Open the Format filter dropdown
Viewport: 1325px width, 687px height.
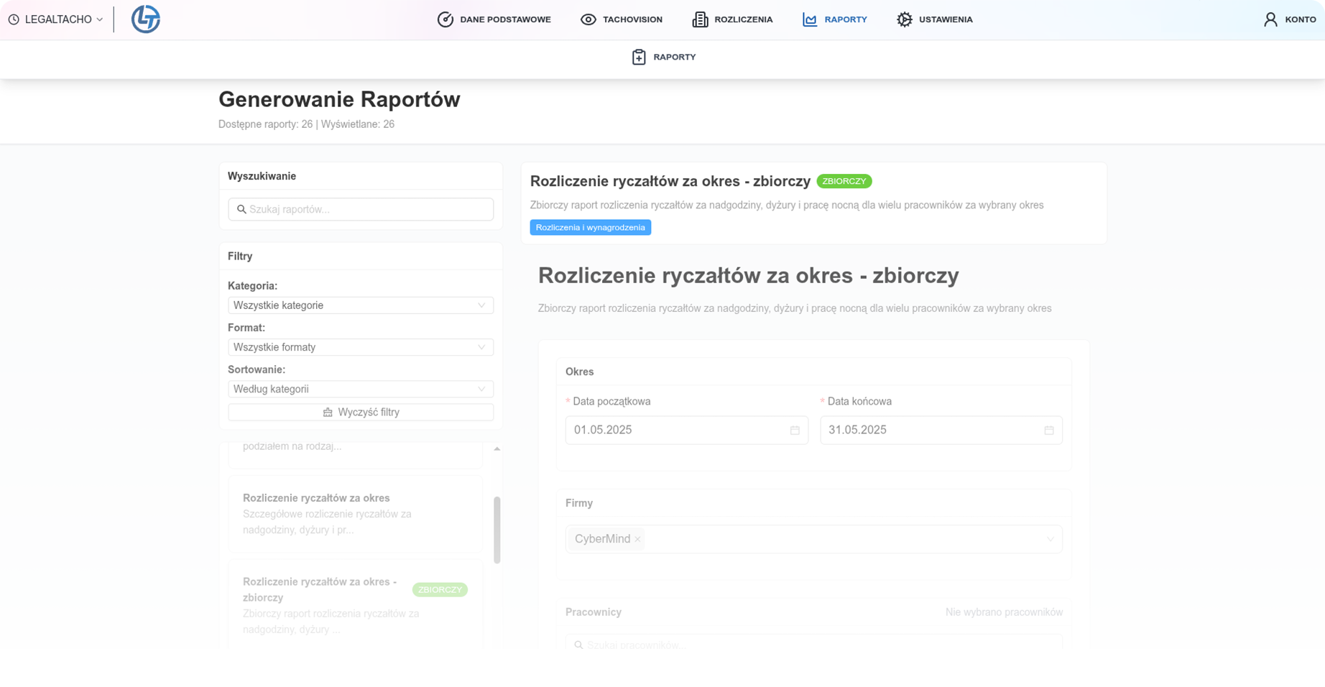[360, 347]
